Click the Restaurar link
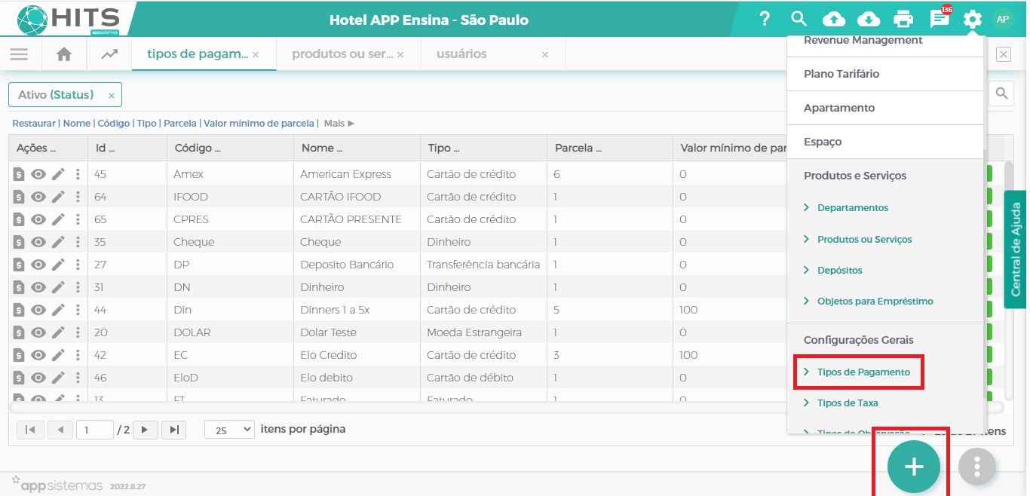 pos(34,123)
